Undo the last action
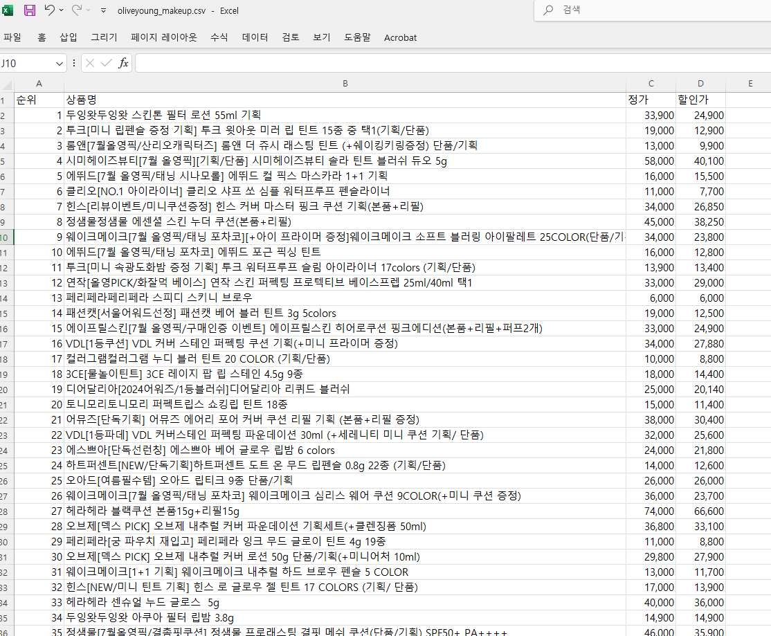This screenshot has width=771, height=636. coord(49,10)
